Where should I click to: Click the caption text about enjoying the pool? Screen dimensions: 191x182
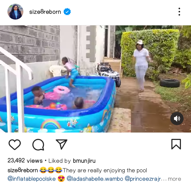105,170
